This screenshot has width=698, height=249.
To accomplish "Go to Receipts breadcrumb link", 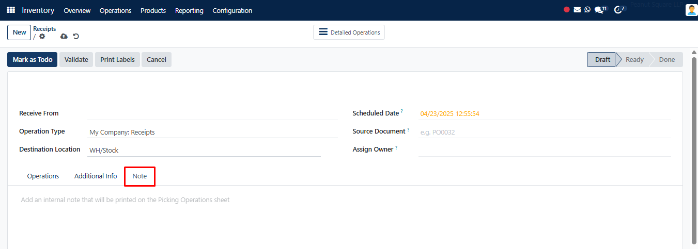I will 44,29.
